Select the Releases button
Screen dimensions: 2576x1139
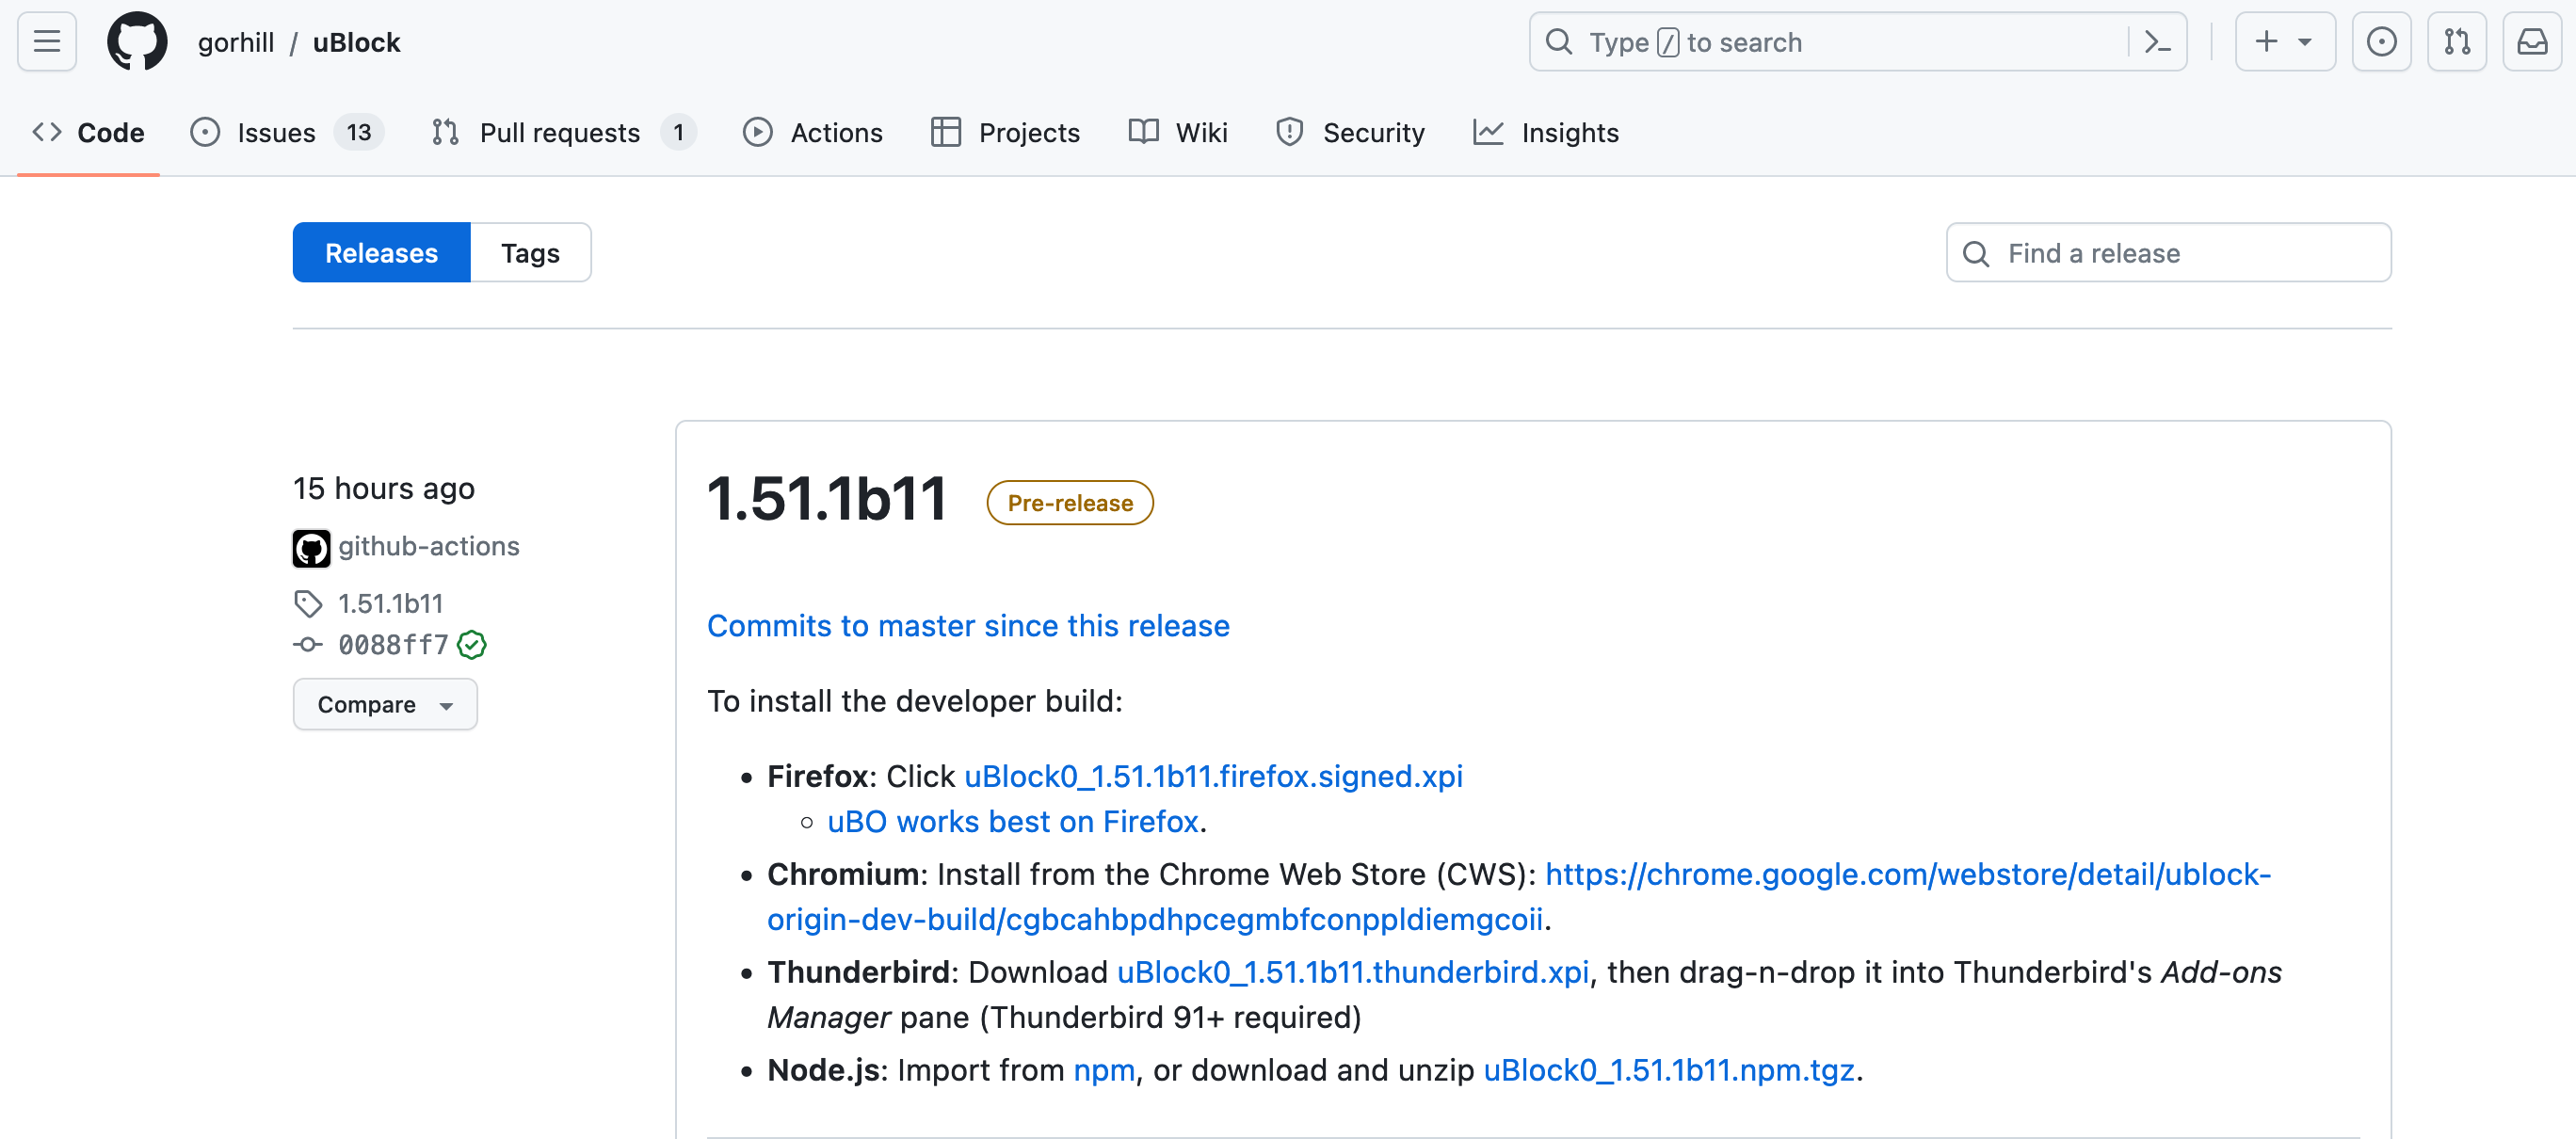(x=381, y=253)
